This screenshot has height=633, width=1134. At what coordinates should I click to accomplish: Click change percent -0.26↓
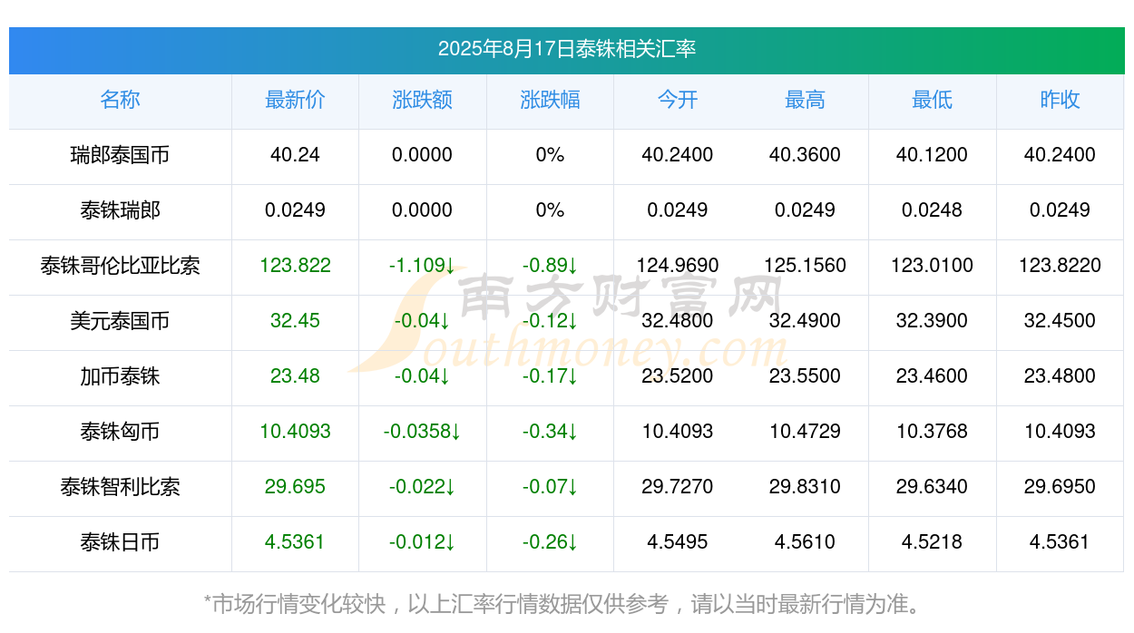550,542
